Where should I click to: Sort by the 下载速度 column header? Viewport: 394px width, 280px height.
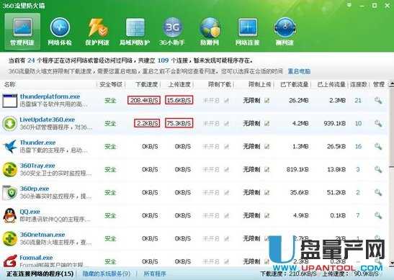(146, 84)
